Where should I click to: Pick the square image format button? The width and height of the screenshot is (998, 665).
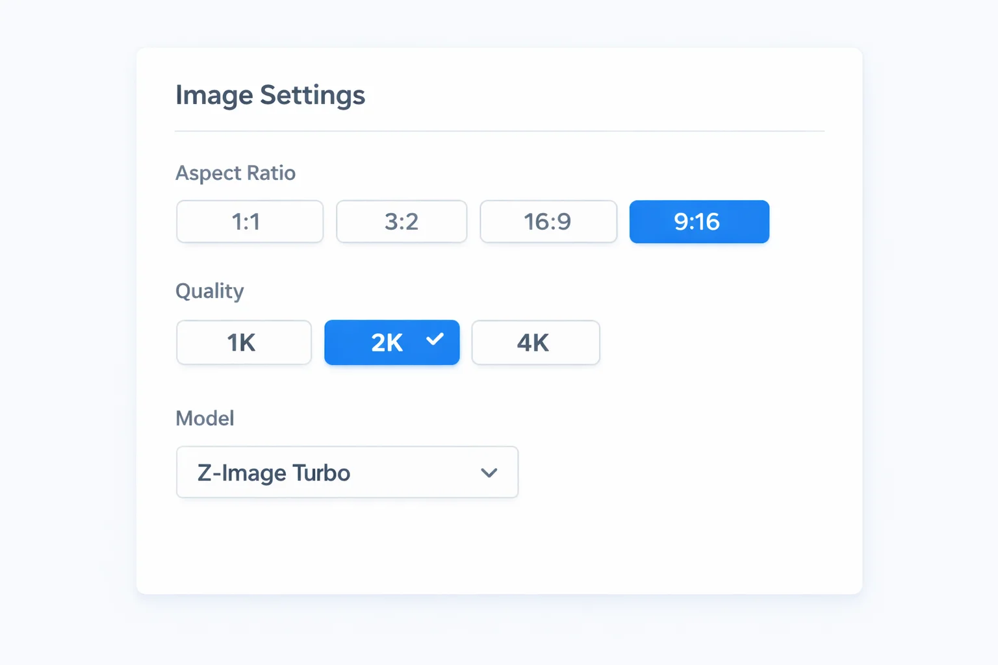click(249, 221)
